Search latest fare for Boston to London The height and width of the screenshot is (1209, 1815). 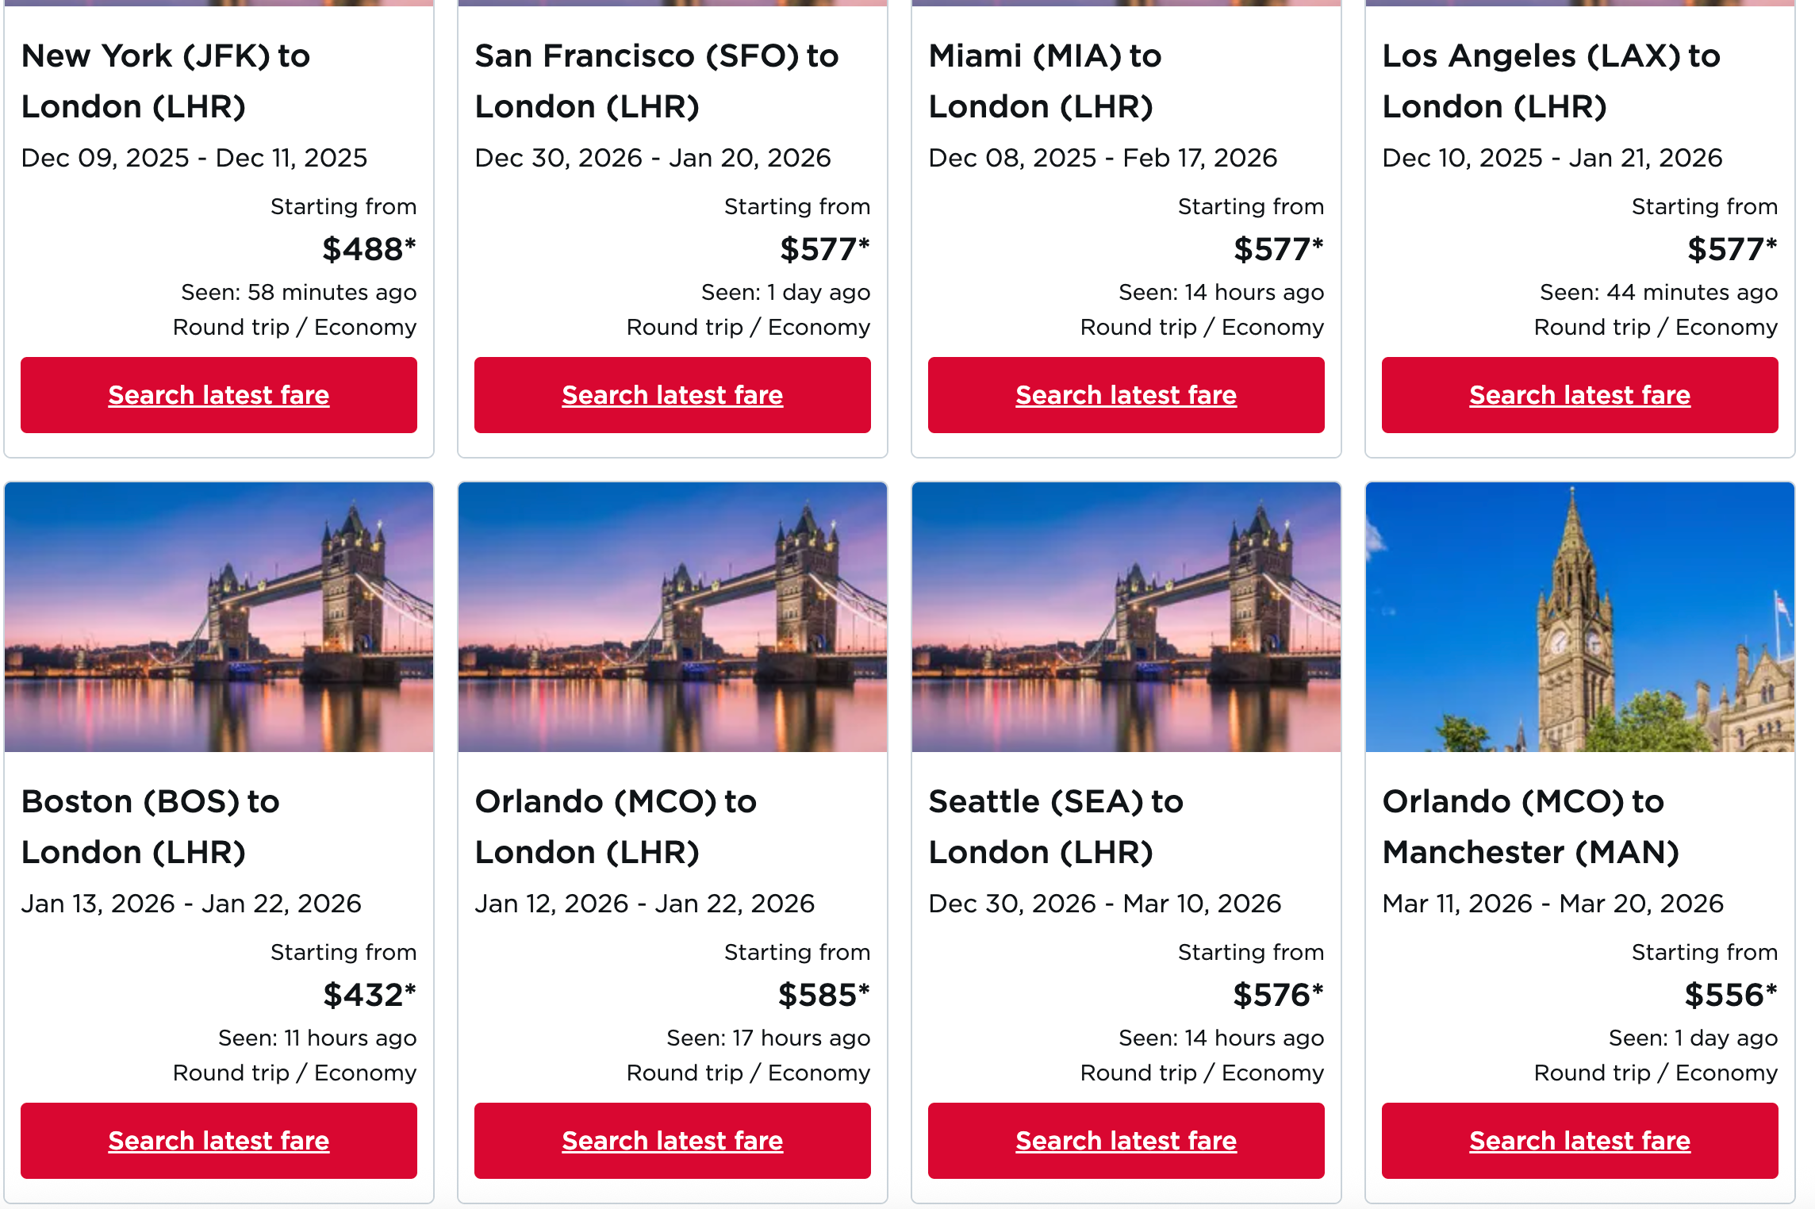click(x=219, y=1140)
